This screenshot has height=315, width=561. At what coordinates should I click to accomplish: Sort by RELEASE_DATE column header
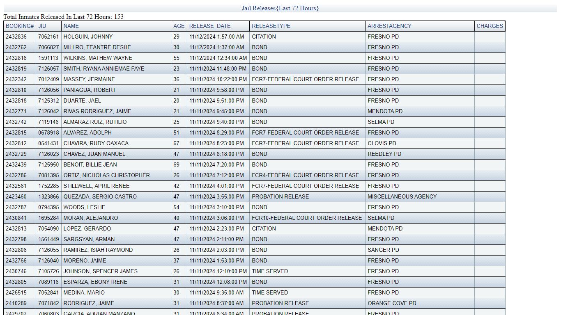(x=210, y=26)
